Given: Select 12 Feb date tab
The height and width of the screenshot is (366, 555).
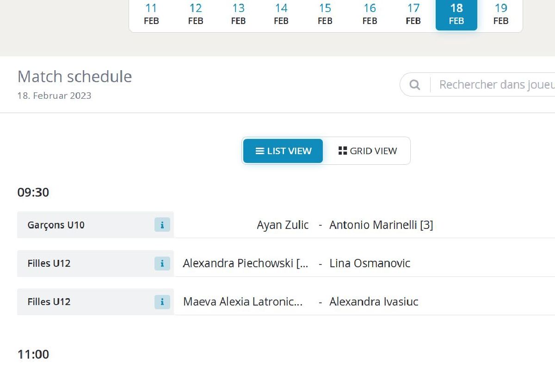Looking at the screenshot, I should tap(196, 14).
